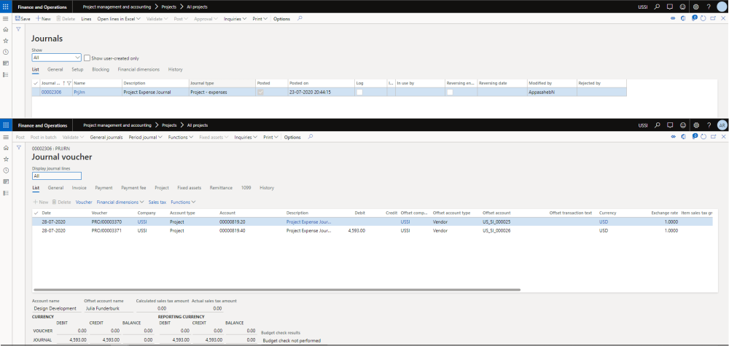
Task: Switch to Blocking tab in Journals
Action: (x=101, y=69)
